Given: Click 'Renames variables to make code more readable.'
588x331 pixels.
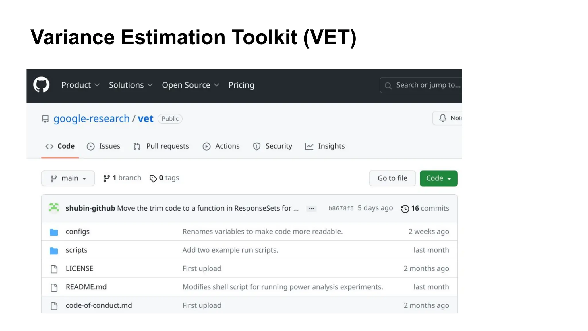Looking at the screenshot, I should click(263, 232).
